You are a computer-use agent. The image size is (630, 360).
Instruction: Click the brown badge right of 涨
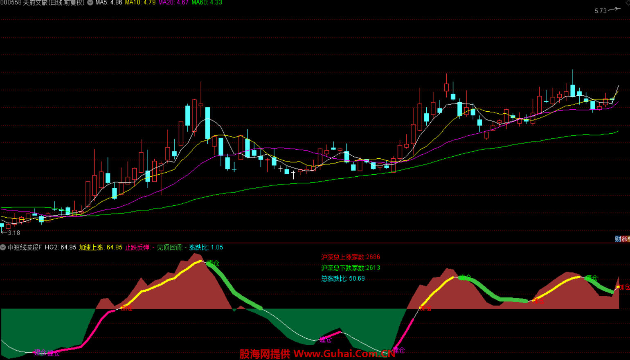click(628, 239)
